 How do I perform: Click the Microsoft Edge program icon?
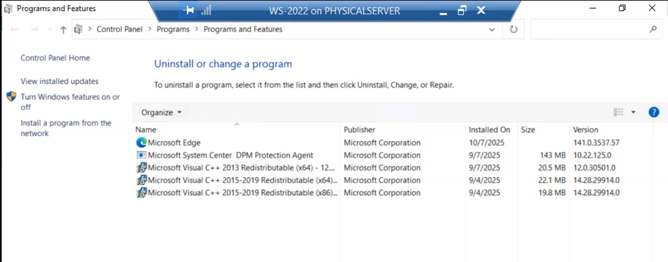click(141, 143)
